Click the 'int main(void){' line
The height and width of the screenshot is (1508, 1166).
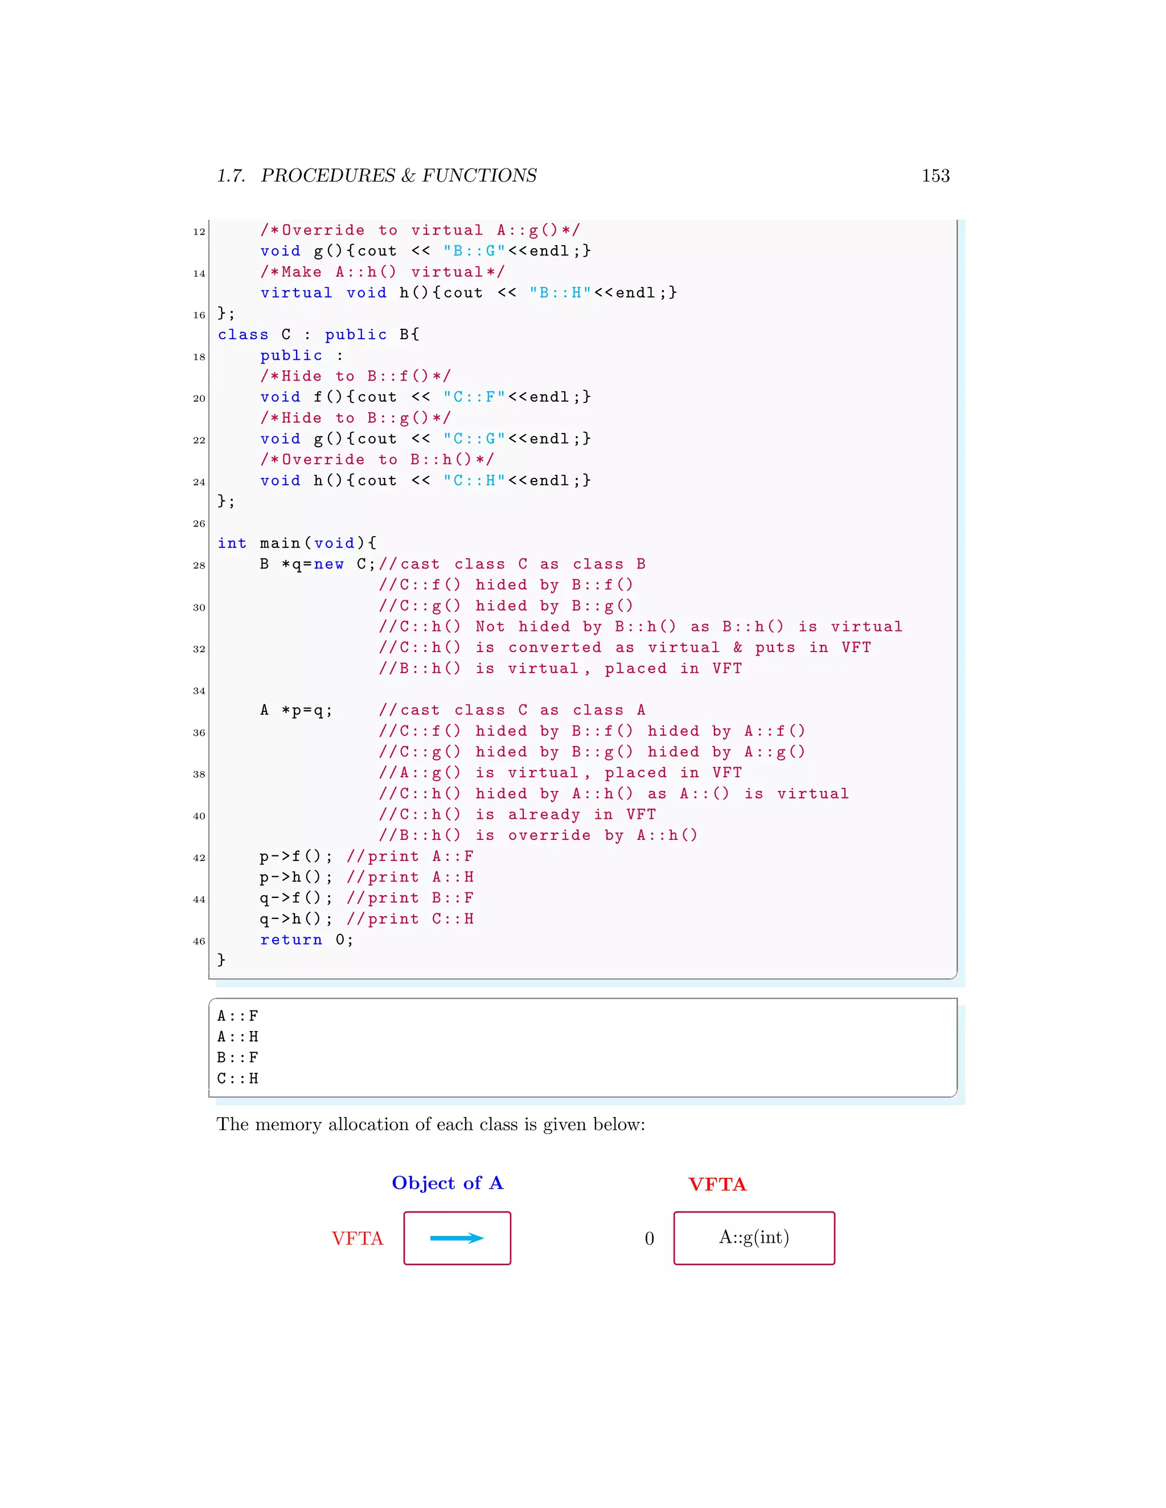click(x=297, y=543)
